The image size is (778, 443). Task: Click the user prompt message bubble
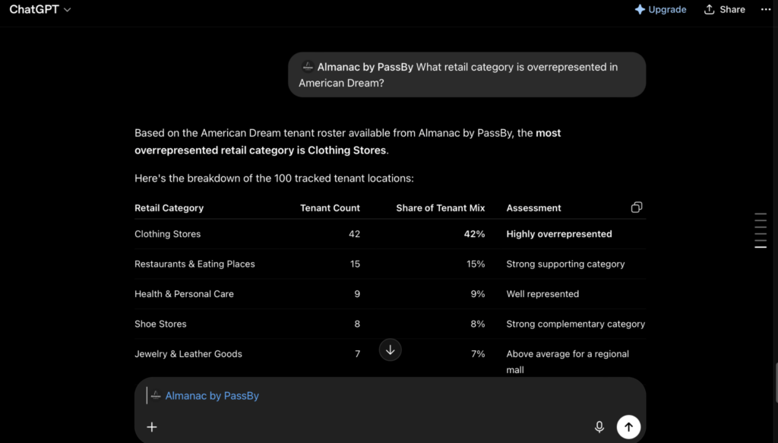pos(467,74)
